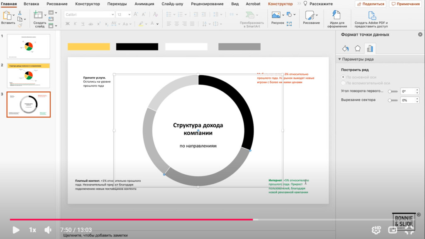Open the Shapes dropdown arrow
The width and height of the screenshot is (425, 239).
(294, 15)
